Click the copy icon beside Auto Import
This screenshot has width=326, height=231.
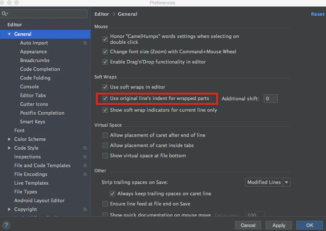pos(85,43)
